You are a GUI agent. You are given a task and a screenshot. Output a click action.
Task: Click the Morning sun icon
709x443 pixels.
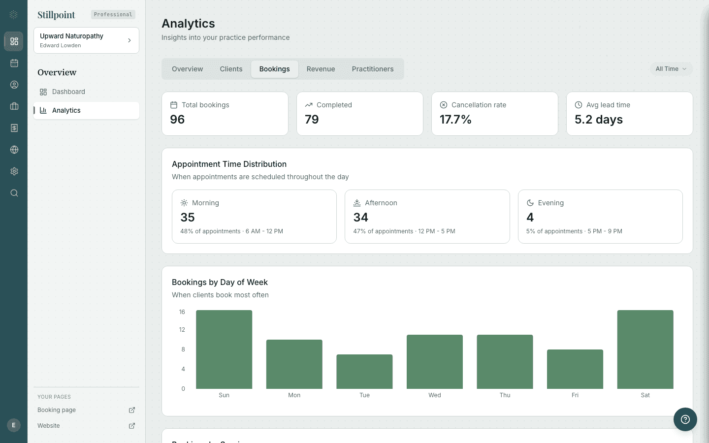pos(184,203)
